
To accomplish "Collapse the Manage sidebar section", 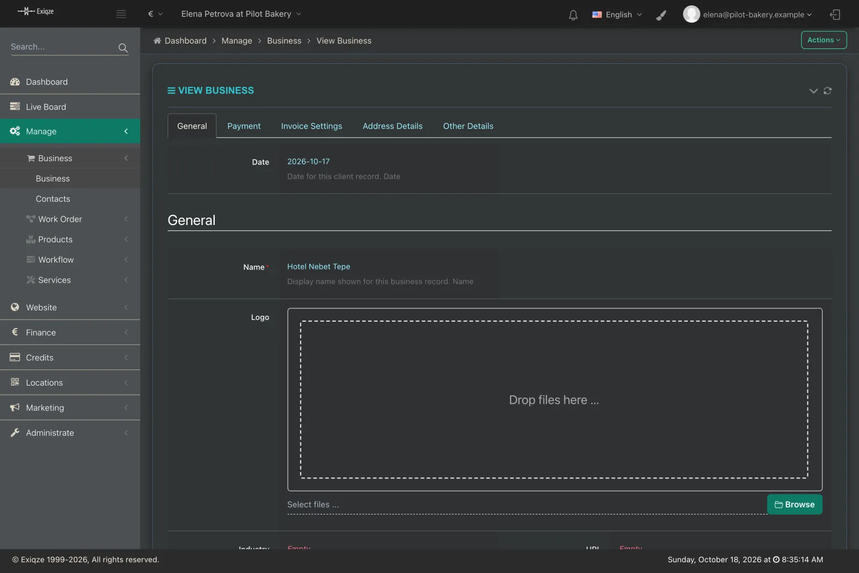I will 70,131.
